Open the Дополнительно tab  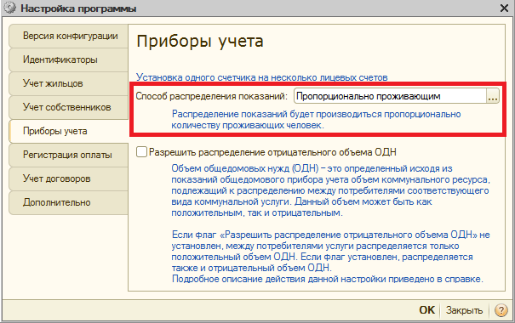point(68,202)
